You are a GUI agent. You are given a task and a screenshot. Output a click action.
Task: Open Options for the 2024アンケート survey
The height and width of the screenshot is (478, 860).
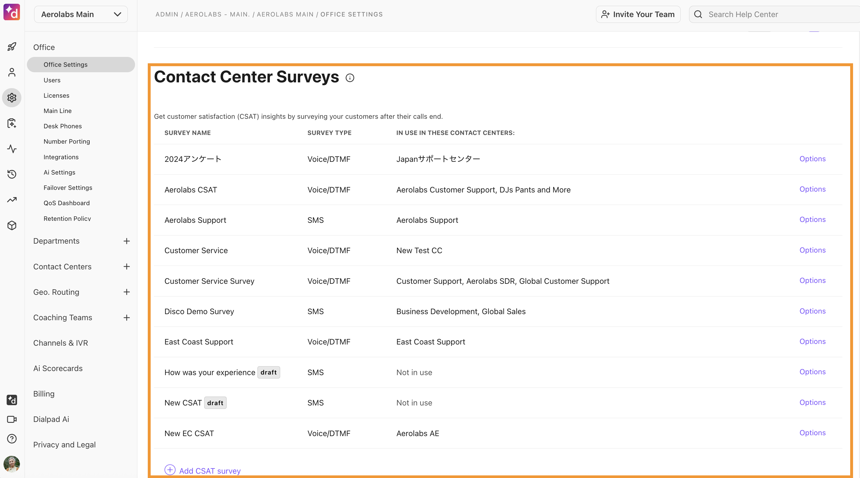click(x=812, y=159)
